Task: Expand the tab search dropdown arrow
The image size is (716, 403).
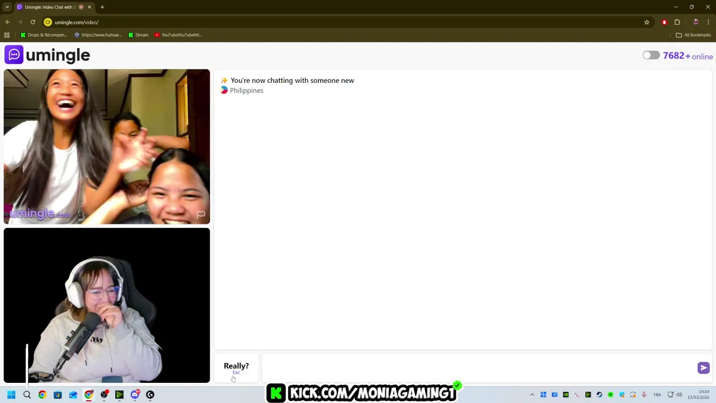Action: [7, 7]
